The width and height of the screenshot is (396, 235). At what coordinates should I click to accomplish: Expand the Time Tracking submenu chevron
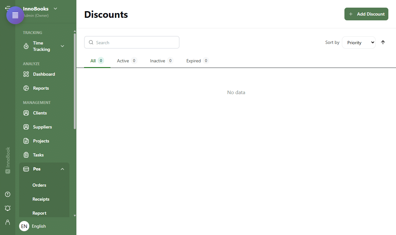[x=62, y=46]
